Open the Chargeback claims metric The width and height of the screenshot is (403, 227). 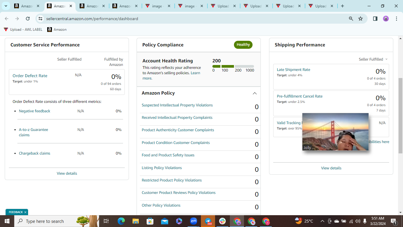(35, 153)
